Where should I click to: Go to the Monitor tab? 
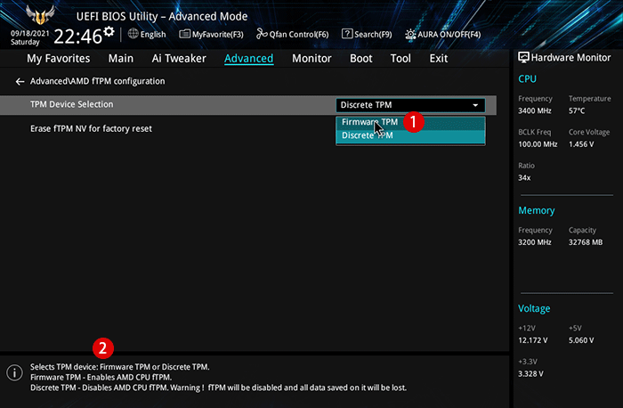coord(311,59)
